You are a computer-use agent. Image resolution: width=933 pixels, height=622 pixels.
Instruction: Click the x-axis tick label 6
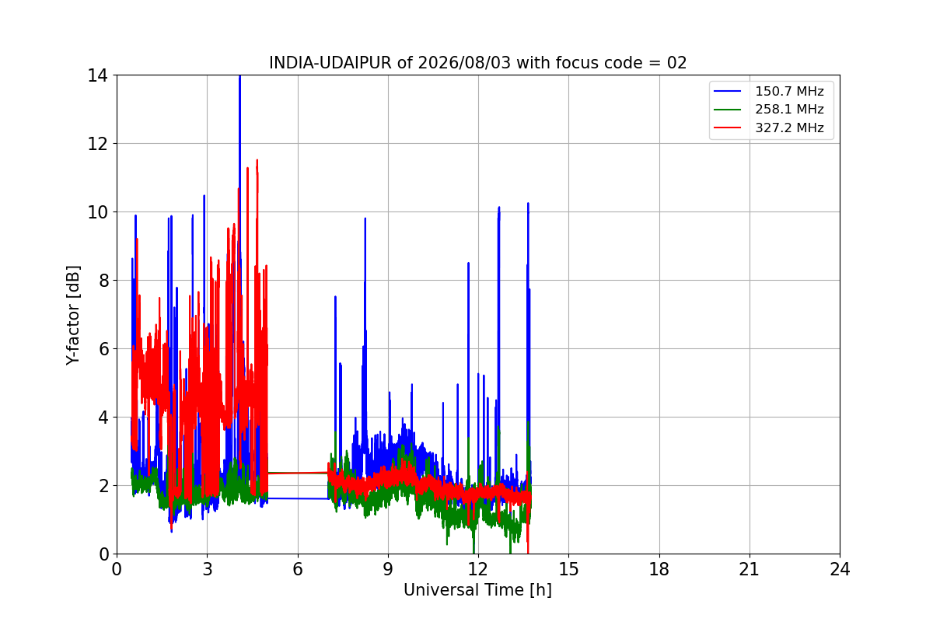[298, 569]
